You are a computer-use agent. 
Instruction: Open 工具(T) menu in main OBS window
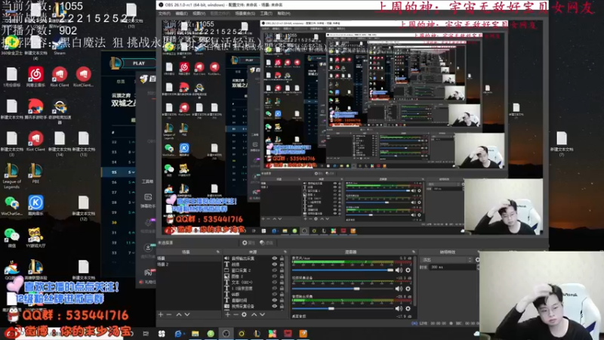click(267, 14)
